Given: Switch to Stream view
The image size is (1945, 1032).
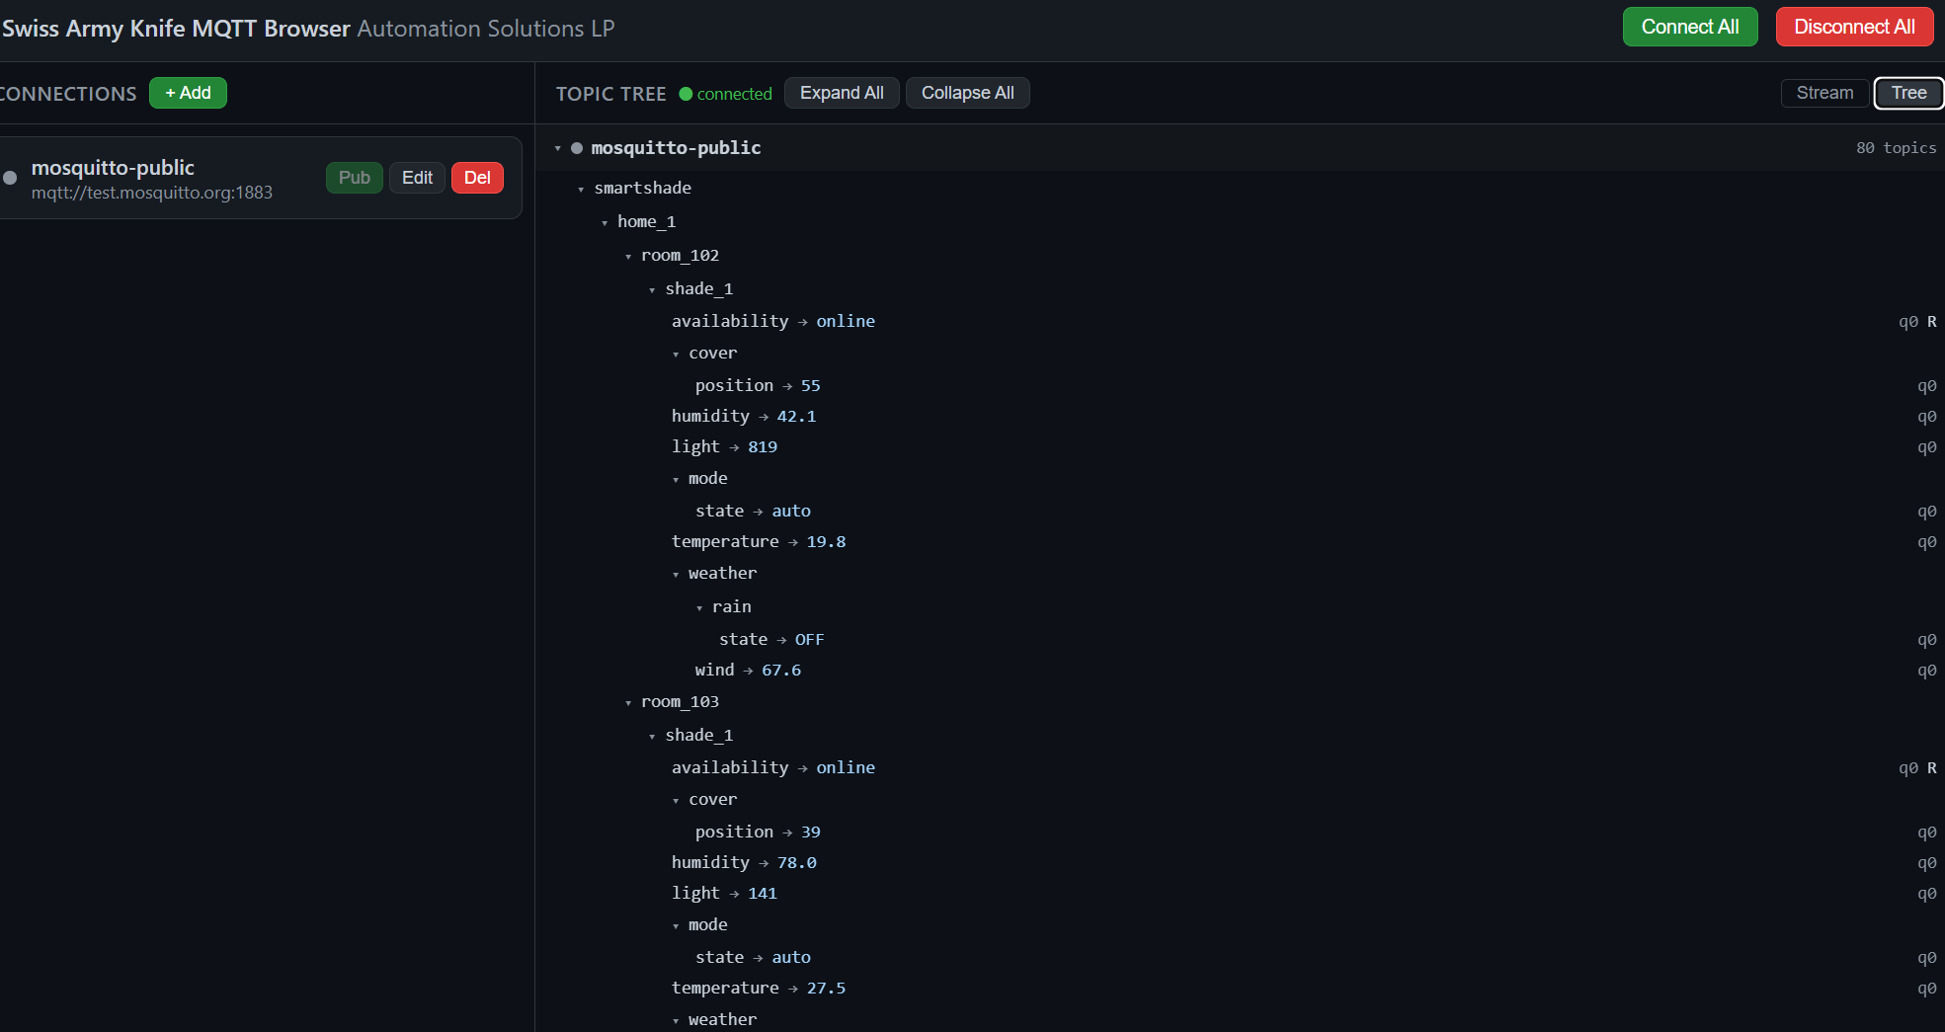Looking at the screenshot, I should 1824,93.
